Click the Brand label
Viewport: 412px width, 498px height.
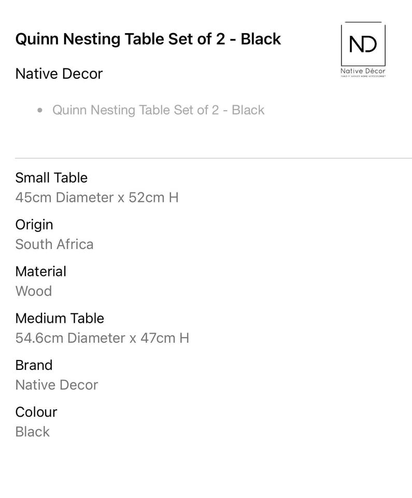[34, 365]
